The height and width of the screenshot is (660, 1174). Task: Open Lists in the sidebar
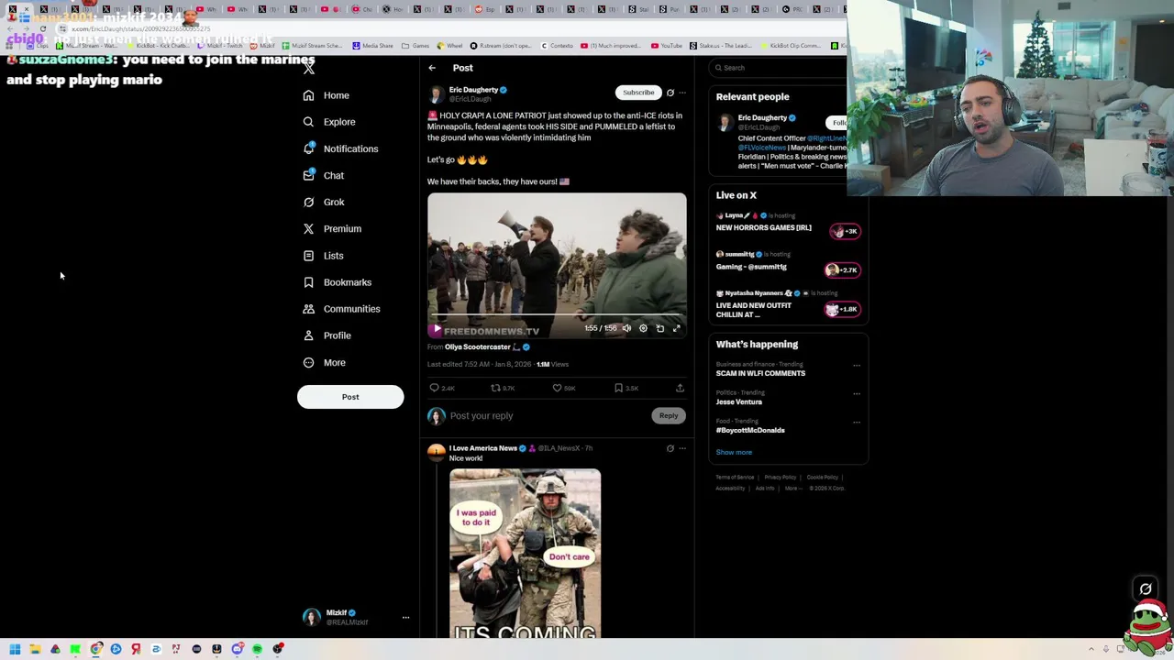pos(323,256)
